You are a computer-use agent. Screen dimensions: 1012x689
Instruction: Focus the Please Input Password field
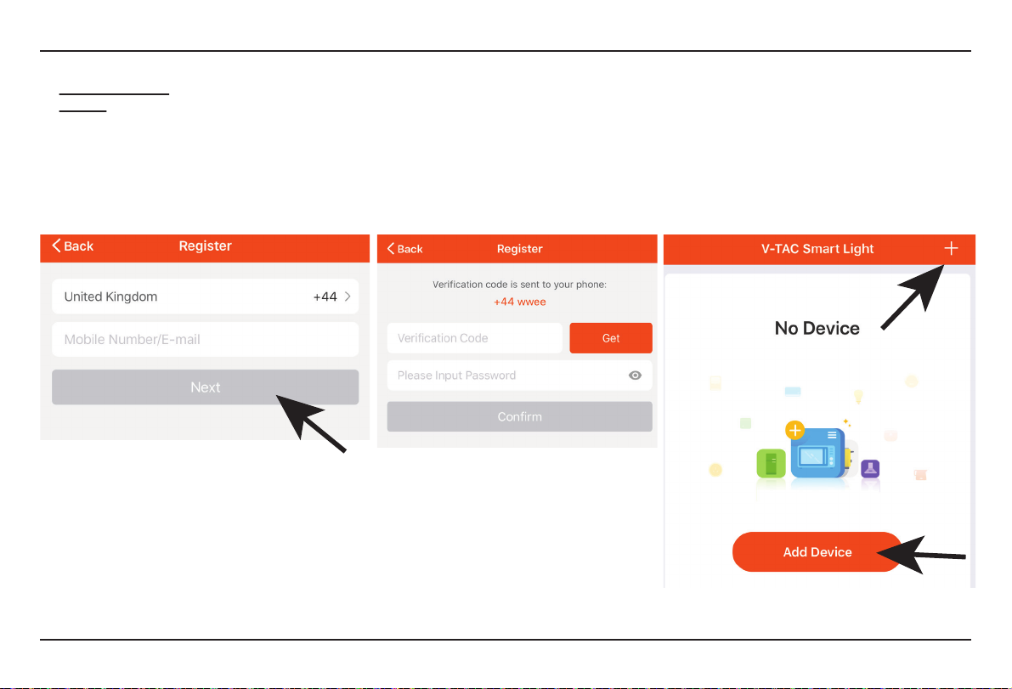[x=519, y=376]
